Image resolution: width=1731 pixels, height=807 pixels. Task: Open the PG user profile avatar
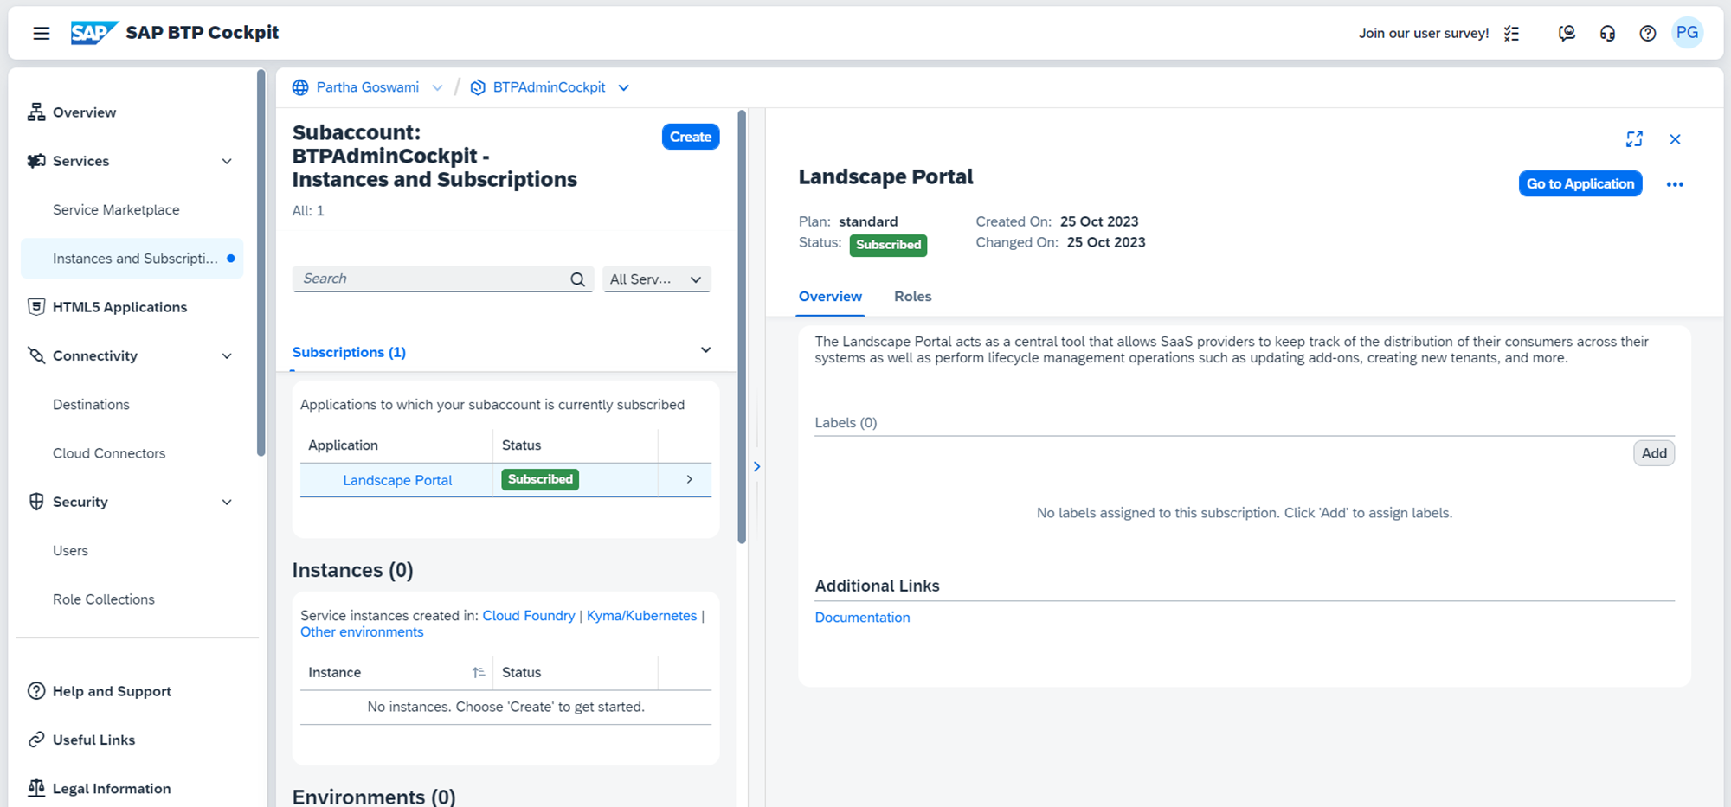[1687, 33]
